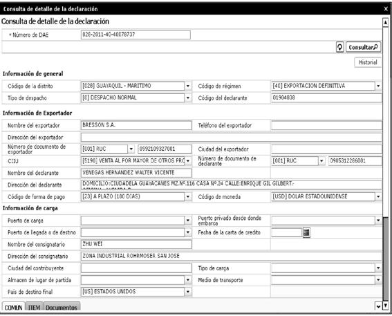392x316 pixels.
Task: Expand Puerto privado desde donde embarca dropdown
Action: click(x=378, y=221)
